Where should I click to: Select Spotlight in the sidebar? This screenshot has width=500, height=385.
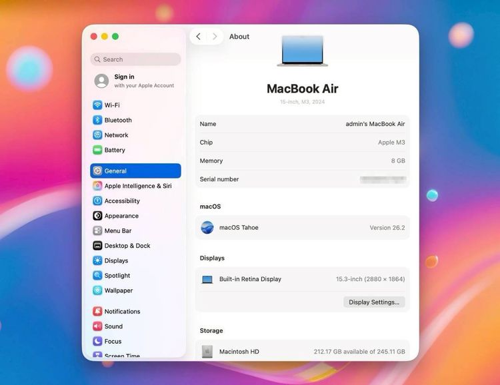point(135,276)
